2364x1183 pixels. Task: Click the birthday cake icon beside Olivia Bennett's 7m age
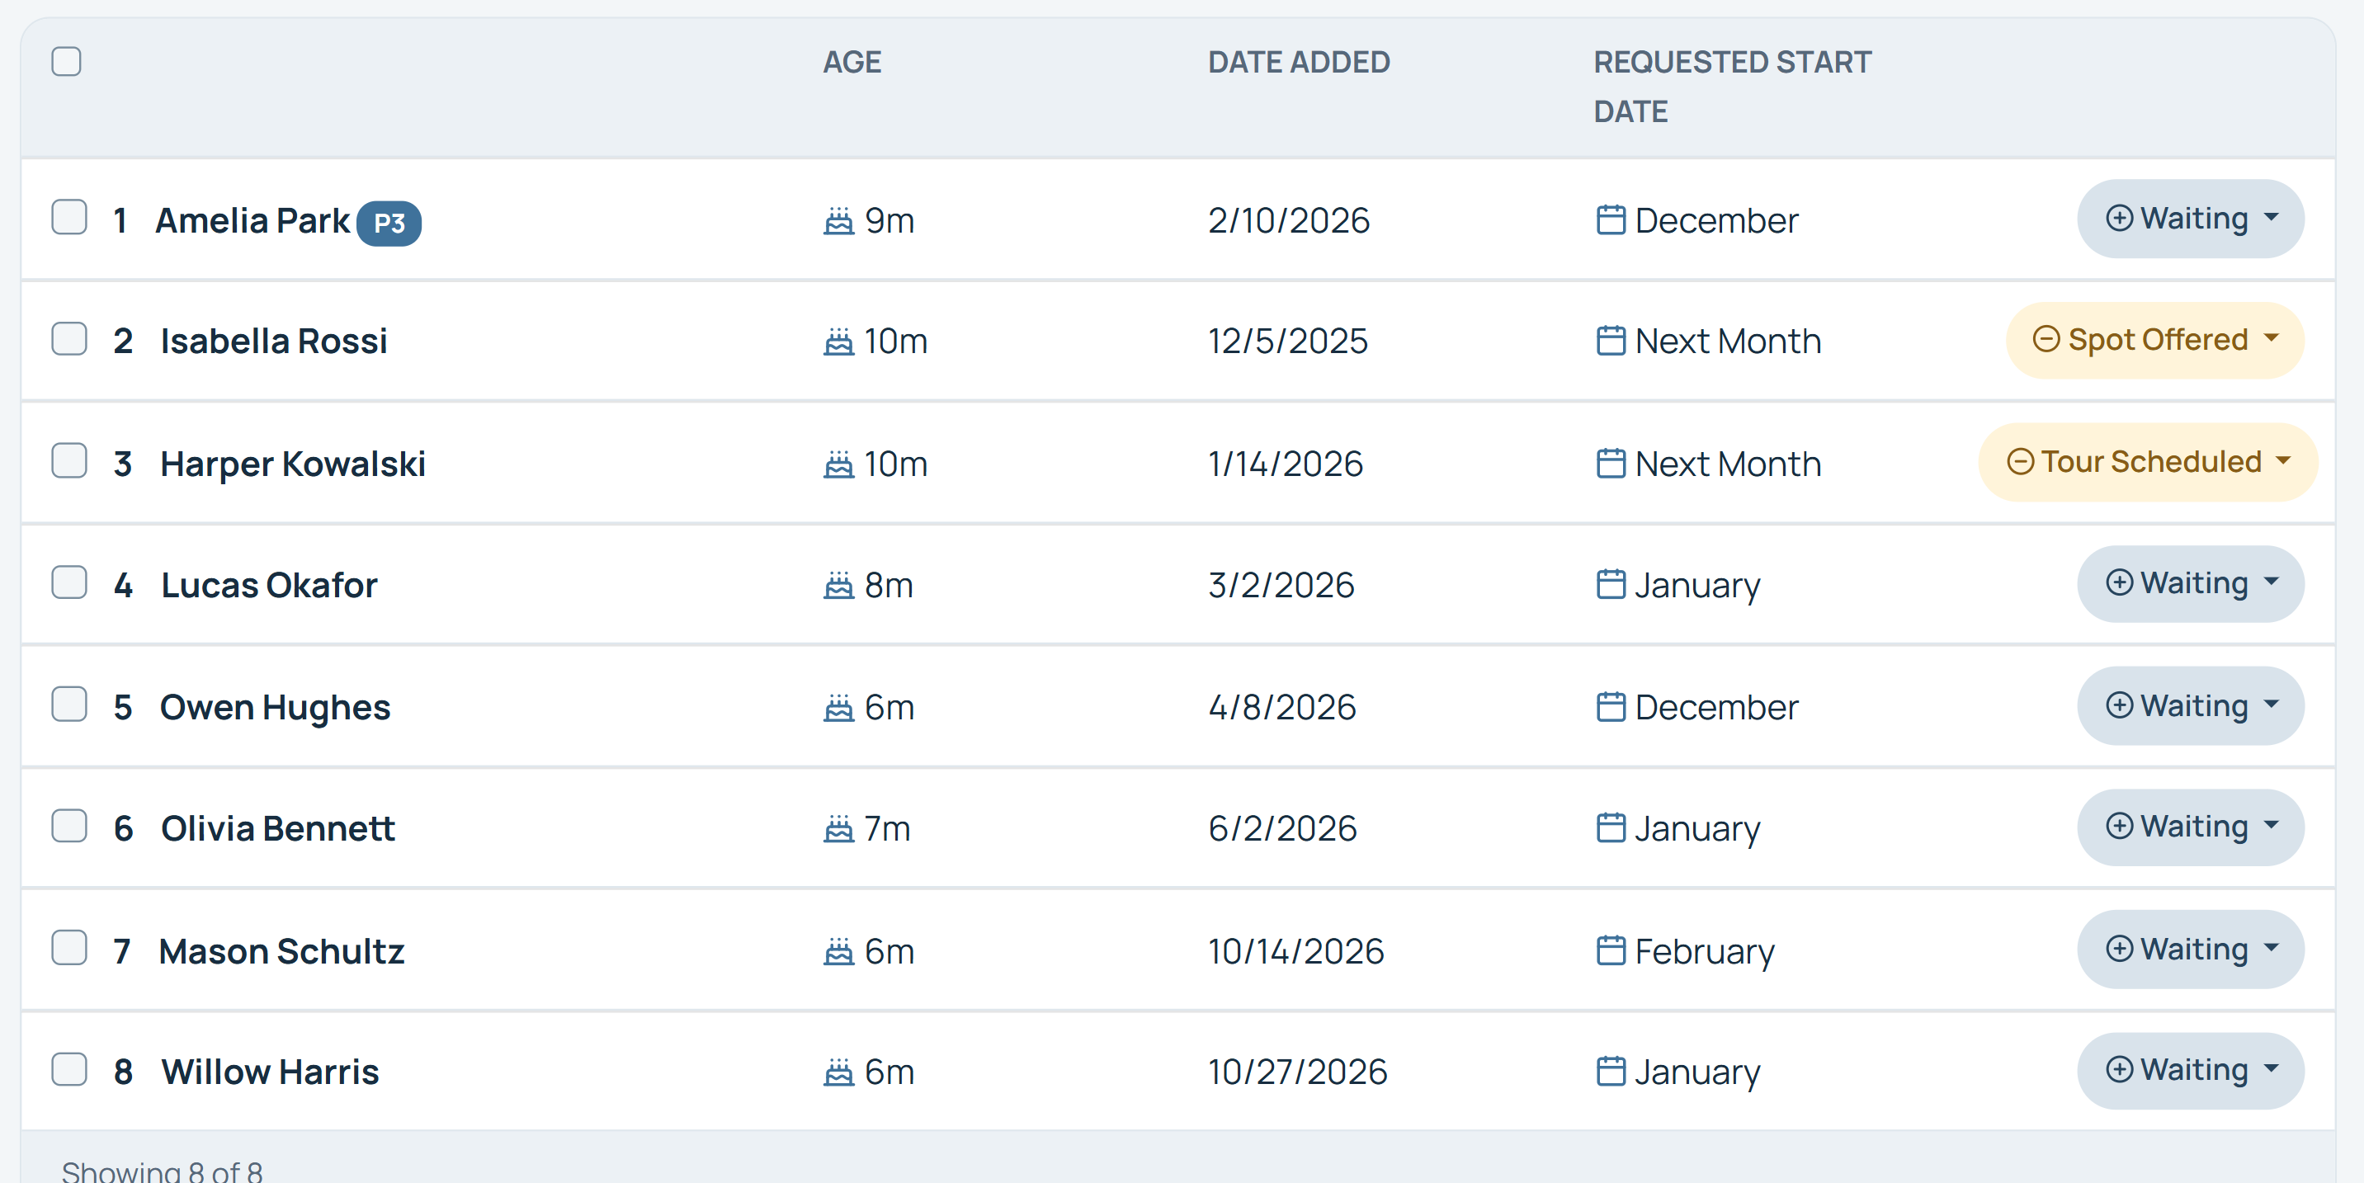pyautogui.click(x=838, y=829)
